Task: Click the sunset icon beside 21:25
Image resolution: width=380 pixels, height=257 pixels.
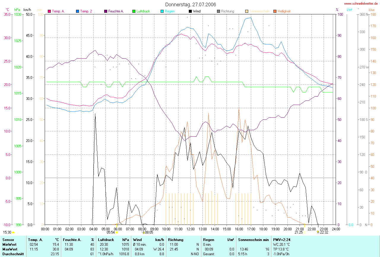Action: coord(305,233)
